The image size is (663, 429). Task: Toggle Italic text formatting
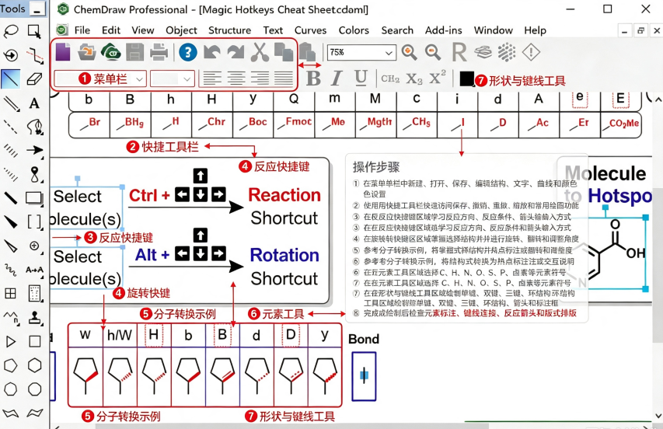337,78
